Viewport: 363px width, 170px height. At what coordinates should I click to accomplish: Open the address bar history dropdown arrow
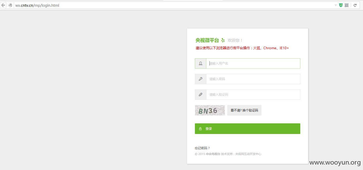[336, 5]
